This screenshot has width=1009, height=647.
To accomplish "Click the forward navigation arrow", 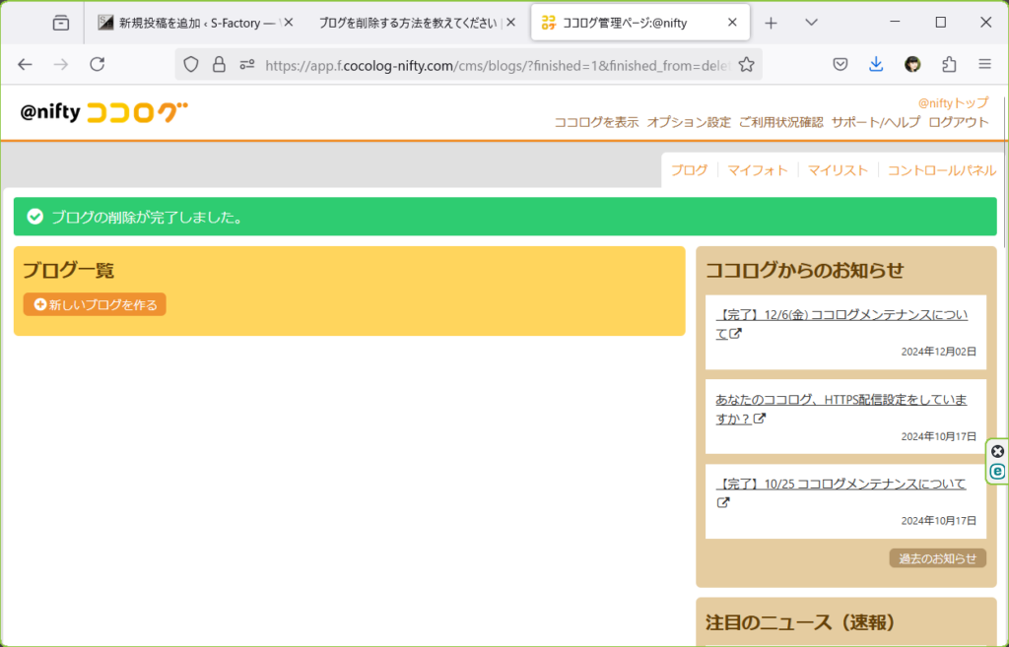I will pyautogui.click(x=60, y=64).
